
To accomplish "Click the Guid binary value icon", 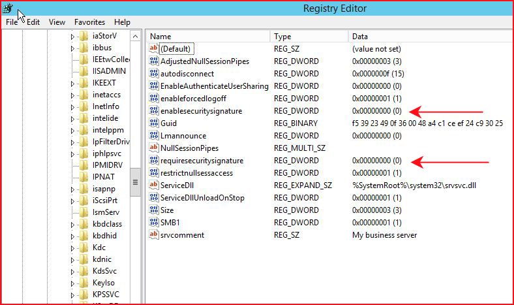I will [x=154, y=123].
